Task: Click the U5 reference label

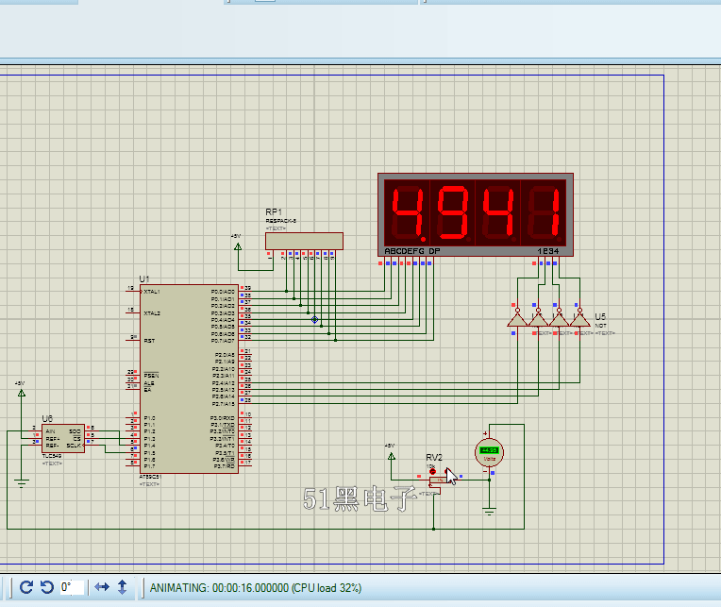Action: coord(600,316)
